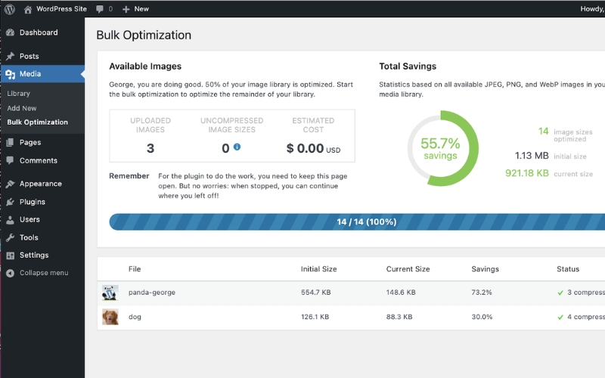Click the panda-george image thumbnail

click(110, 292)
